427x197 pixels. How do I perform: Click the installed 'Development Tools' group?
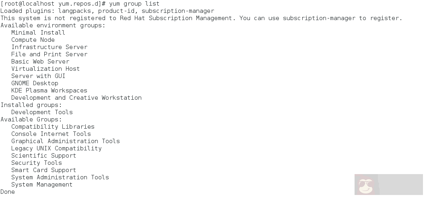[x=42, y=112]
